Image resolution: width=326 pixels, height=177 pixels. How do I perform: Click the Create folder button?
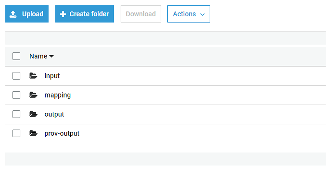85,14
